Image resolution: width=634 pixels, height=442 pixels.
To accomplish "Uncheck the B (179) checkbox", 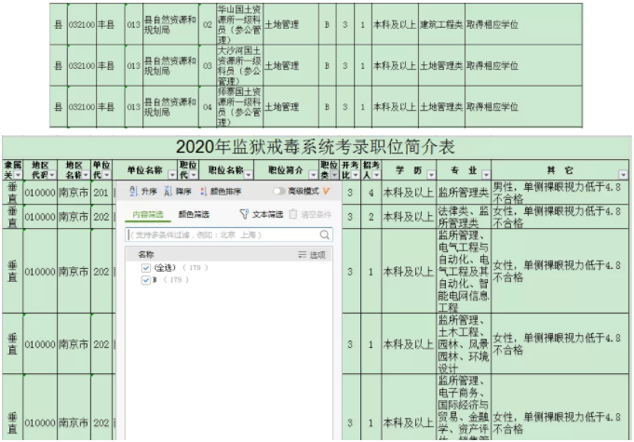I will point(146,280).
